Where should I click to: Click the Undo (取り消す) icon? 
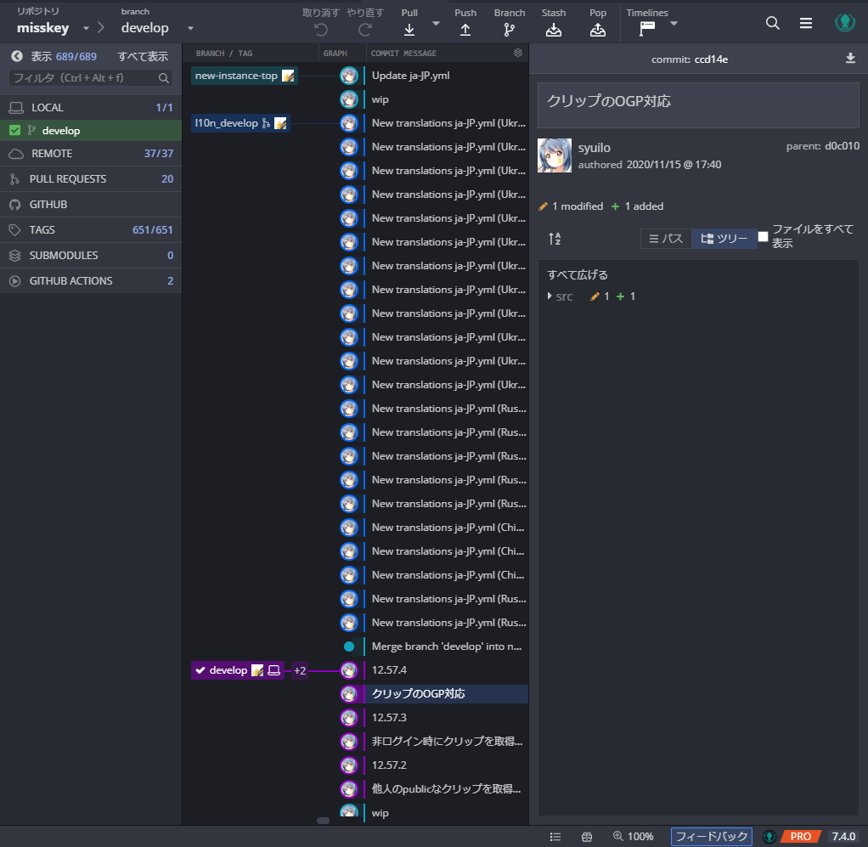click(320, 30)
